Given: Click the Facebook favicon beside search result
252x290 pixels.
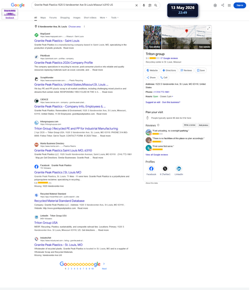Looking at the screenshot, I should point(36,166).
